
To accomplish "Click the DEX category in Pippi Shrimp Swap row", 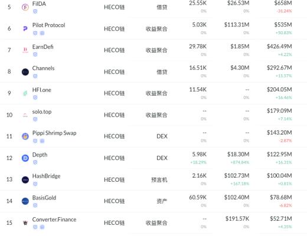I will pos(162,136).
